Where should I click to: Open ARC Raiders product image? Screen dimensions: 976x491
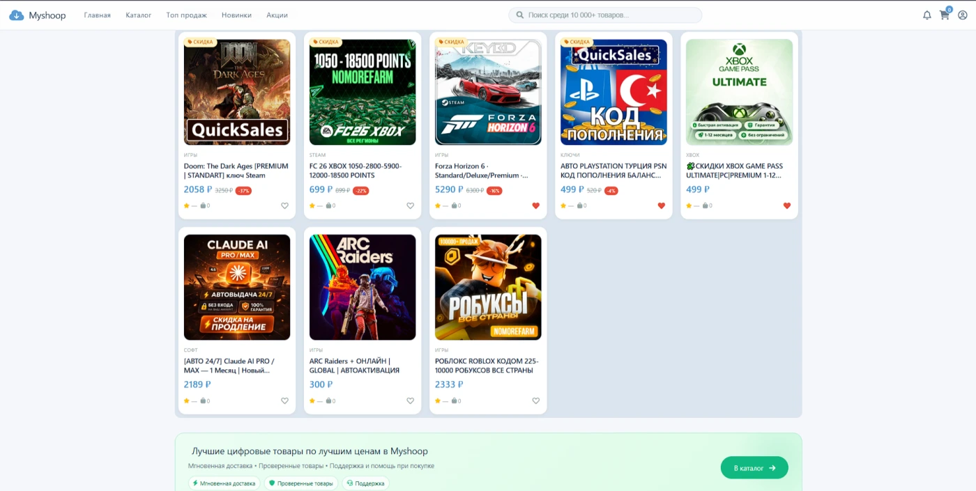(x=363, y=287)
